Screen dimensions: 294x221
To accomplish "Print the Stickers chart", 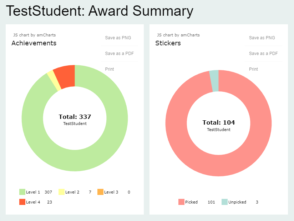I will (x=253, y=69).
